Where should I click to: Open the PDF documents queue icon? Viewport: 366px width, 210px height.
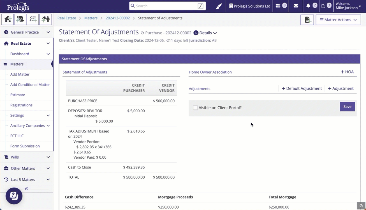[x=323, y=6]
